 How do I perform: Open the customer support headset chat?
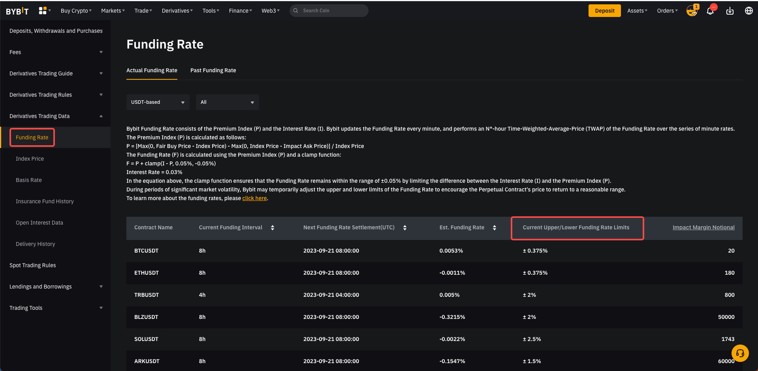pos(740,353)
